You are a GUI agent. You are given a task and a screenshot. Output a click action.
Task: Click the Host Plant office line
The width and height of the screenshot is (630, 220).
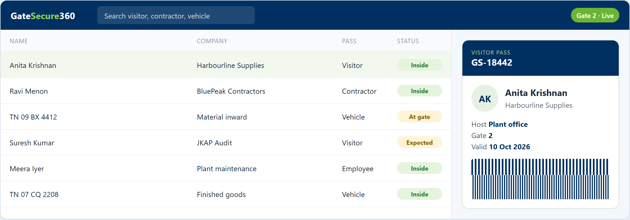499,124
